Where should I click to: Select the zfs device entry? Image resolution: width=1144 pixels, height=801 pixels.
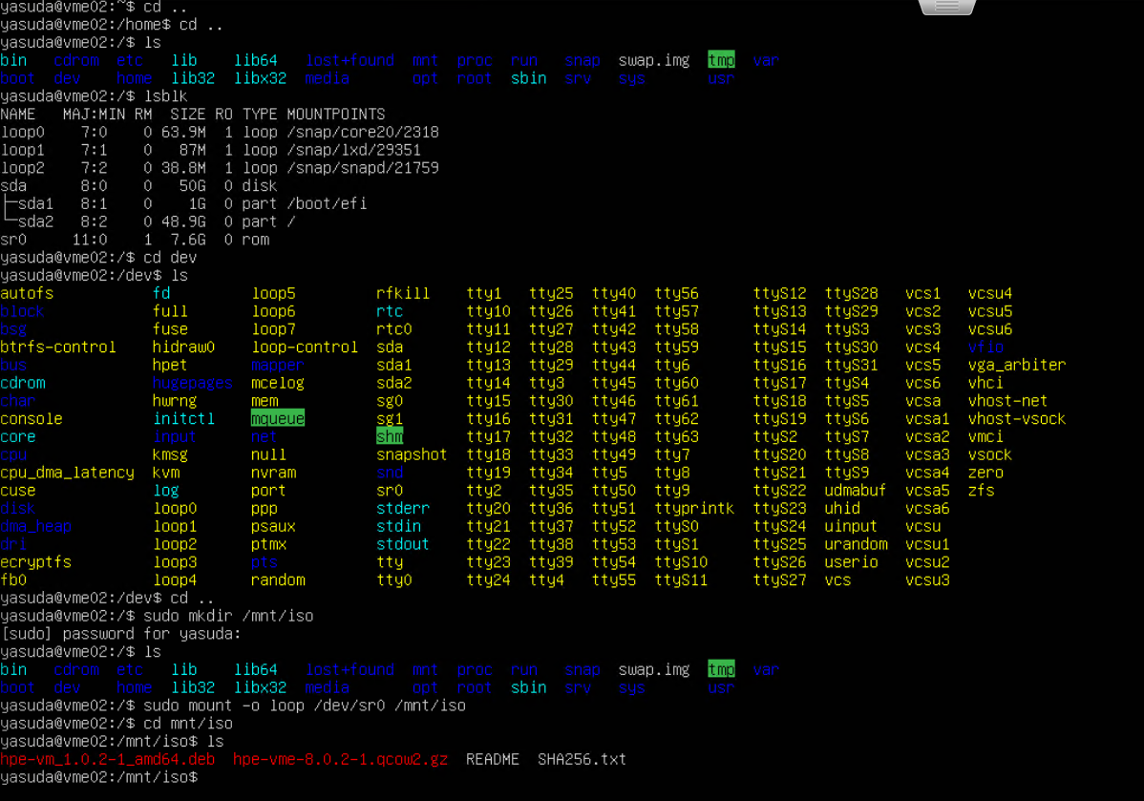coord(982,490)
